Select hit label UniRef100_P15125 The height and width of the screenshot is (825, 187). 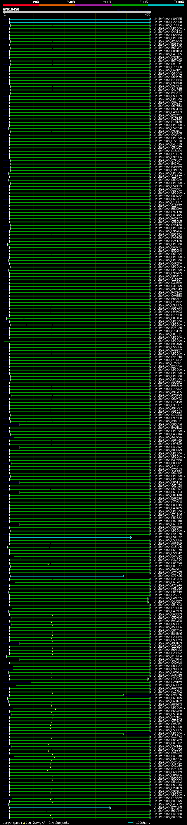[x=168, y=122]
